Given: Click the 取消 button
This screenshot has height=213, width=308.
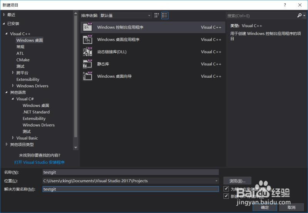Looking at the screenshot, I should click(x=291, y=207).
